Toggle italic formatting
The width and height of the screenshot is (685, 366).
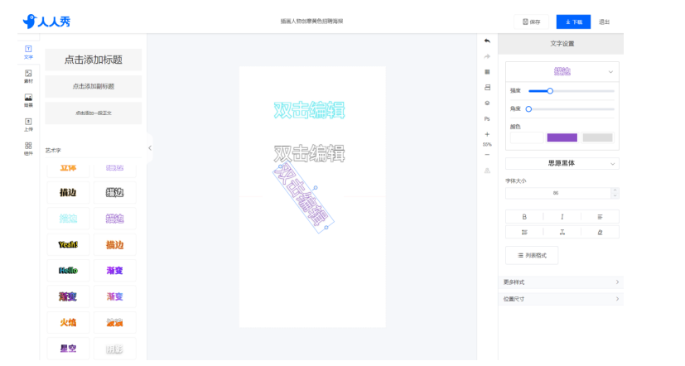pyautogui.click(x=562, y=217)
